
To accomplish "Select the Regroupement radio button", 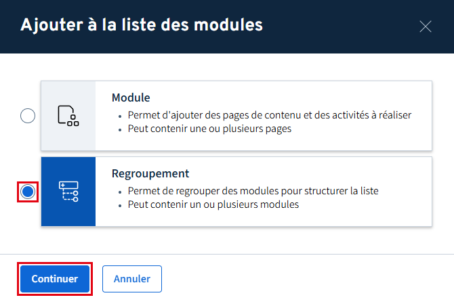I will [x=28, y=192].
